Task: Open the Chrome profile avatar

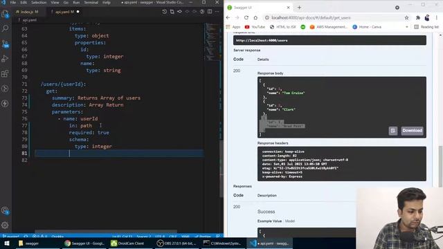Action: click(x=427, y=18)
